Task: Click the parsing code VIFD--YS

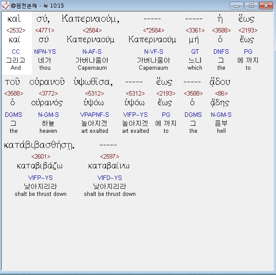Action: 110,178
